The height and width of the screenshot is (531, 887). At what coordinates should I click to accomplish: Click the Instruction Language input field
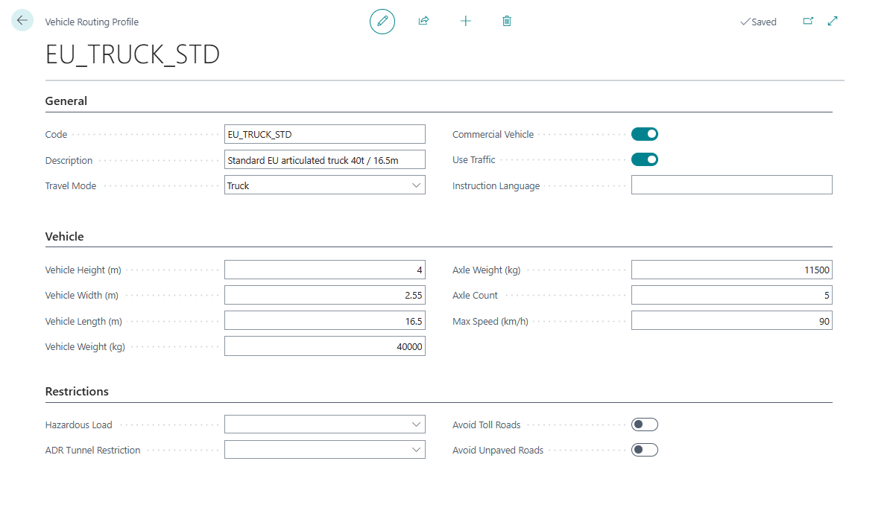[x=731, y=185]
